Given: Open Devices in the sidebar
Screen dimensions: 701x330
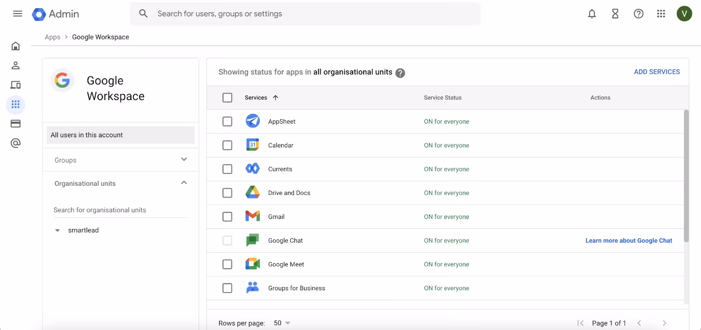Looking at the screenshot, I should tap(16, 85).
